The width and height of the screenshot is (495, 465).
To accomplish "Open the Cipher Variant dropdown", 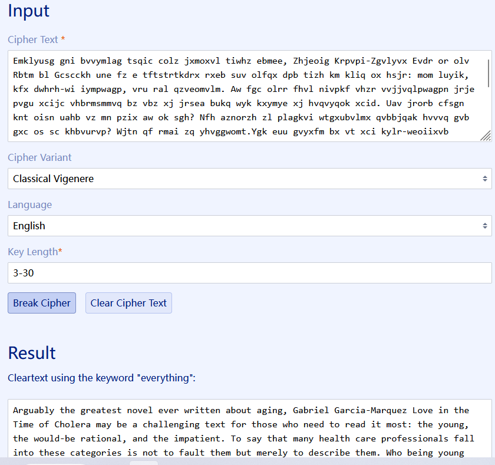I will (249, 179).
